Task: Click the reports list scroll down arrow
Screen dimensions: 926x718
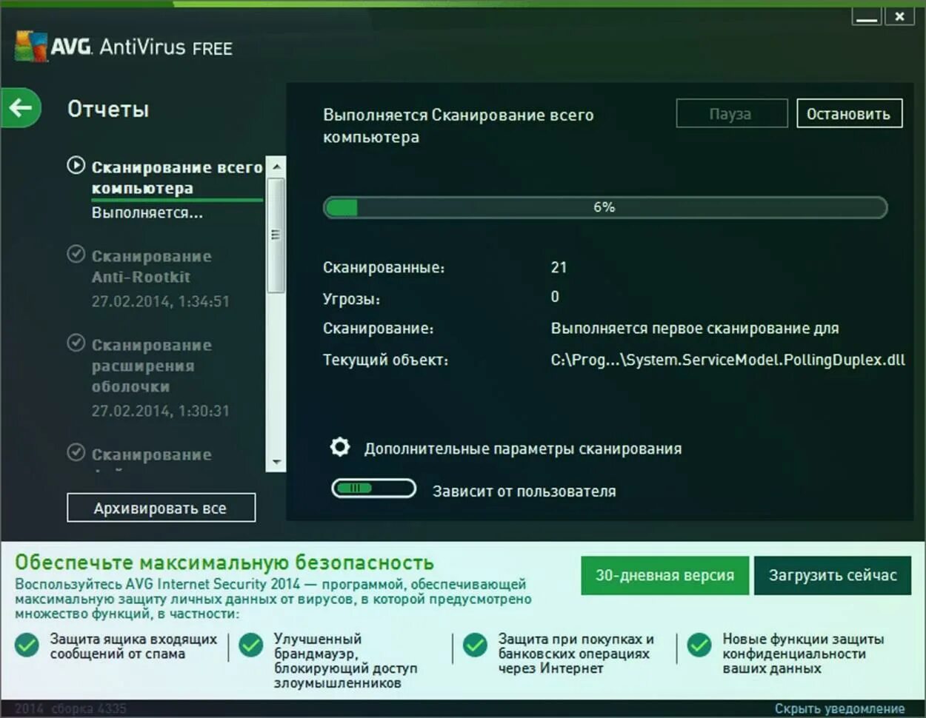Action: pyautogui.click(x=276, y=463)
